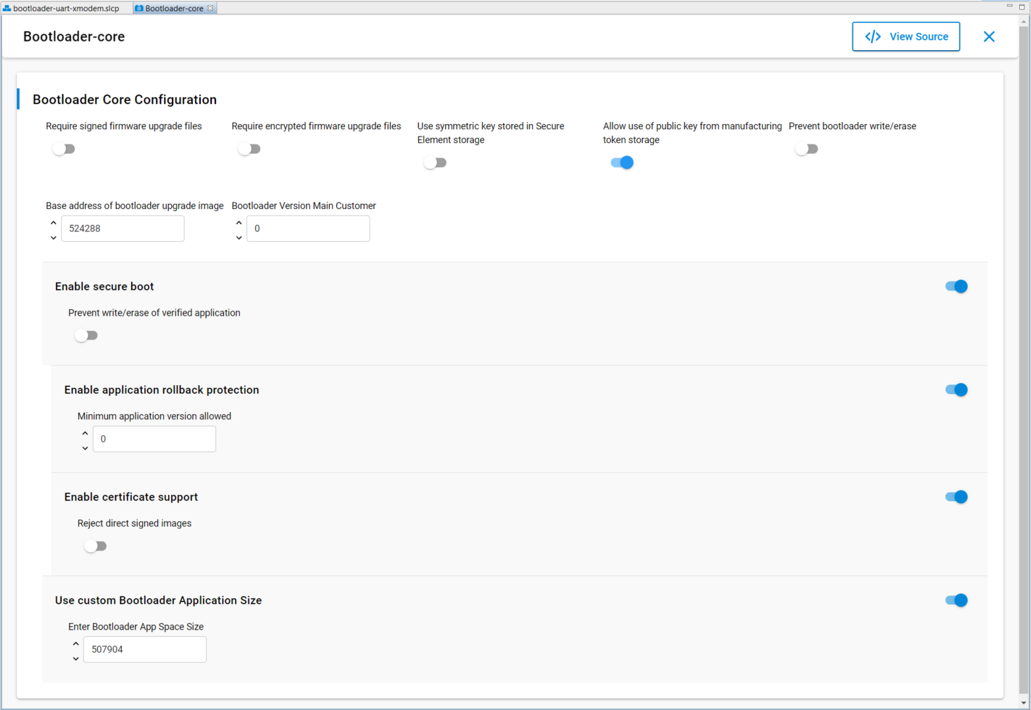Click the Bootloader App Space Size field
This screenshot has width=1031, height=710.
pos(144,649)
